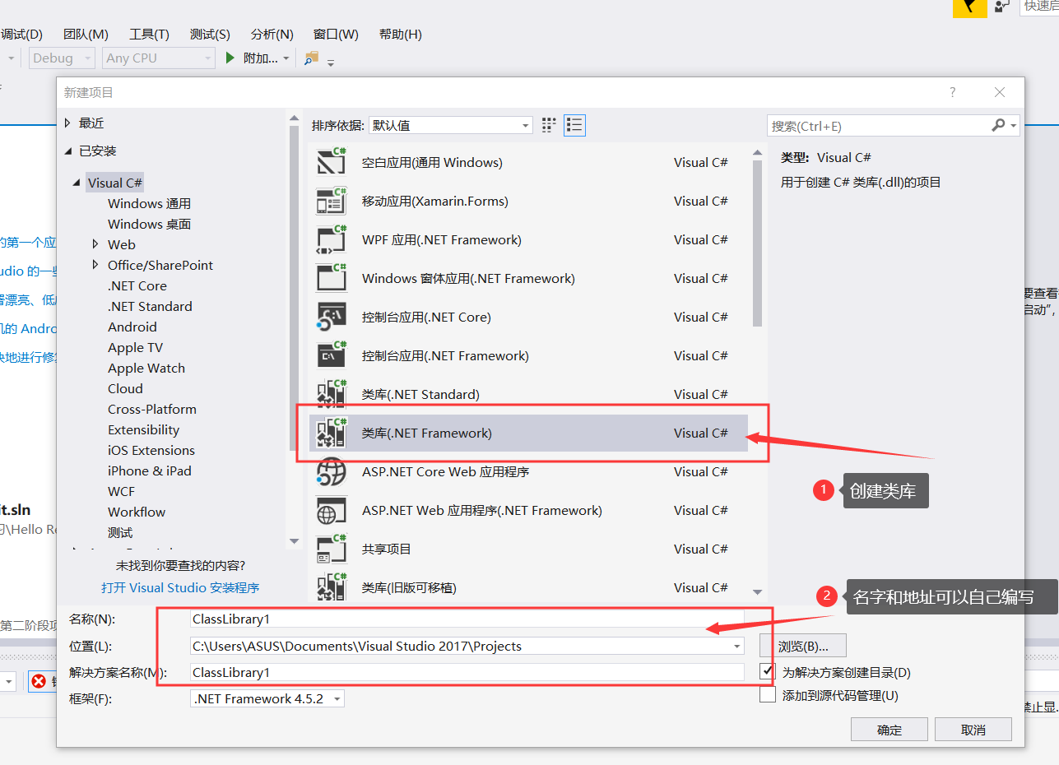Select Windows 通用 in the category tree

pos(149,203)
